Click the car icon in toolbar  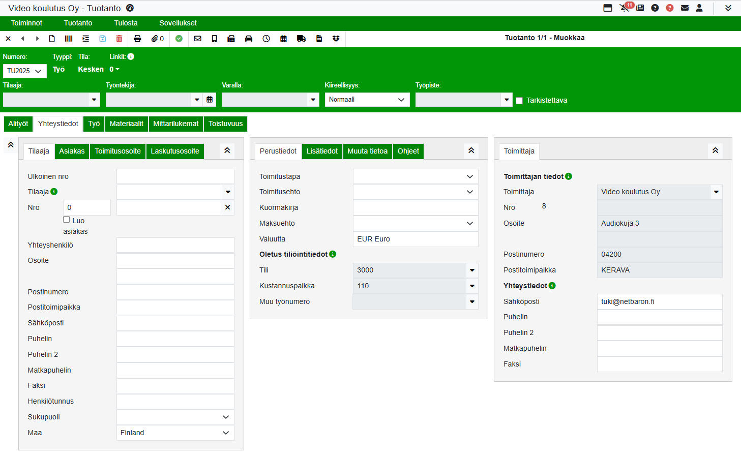click(249, 39)
